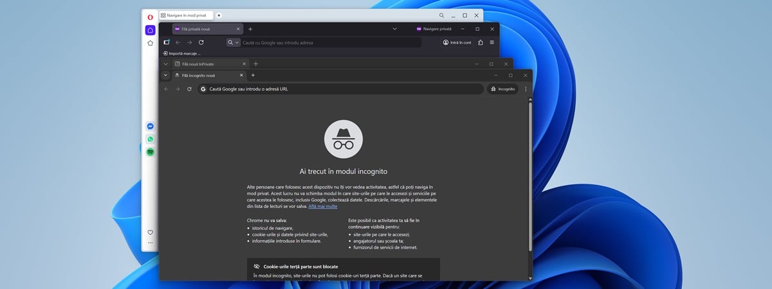Add a new tab in Opera window

pyautogui.click(x=219, y=15)
